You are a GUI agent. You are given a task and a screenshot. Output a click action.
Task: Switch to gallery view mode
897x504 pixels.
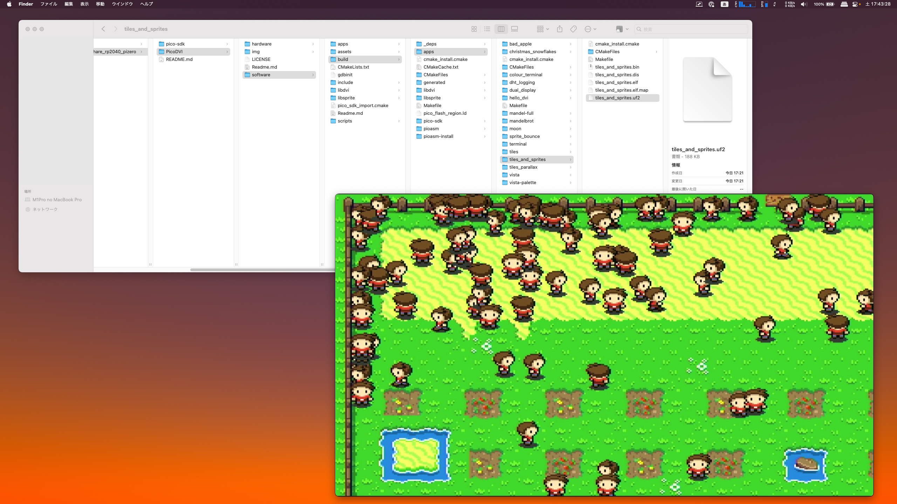(514, 29)
